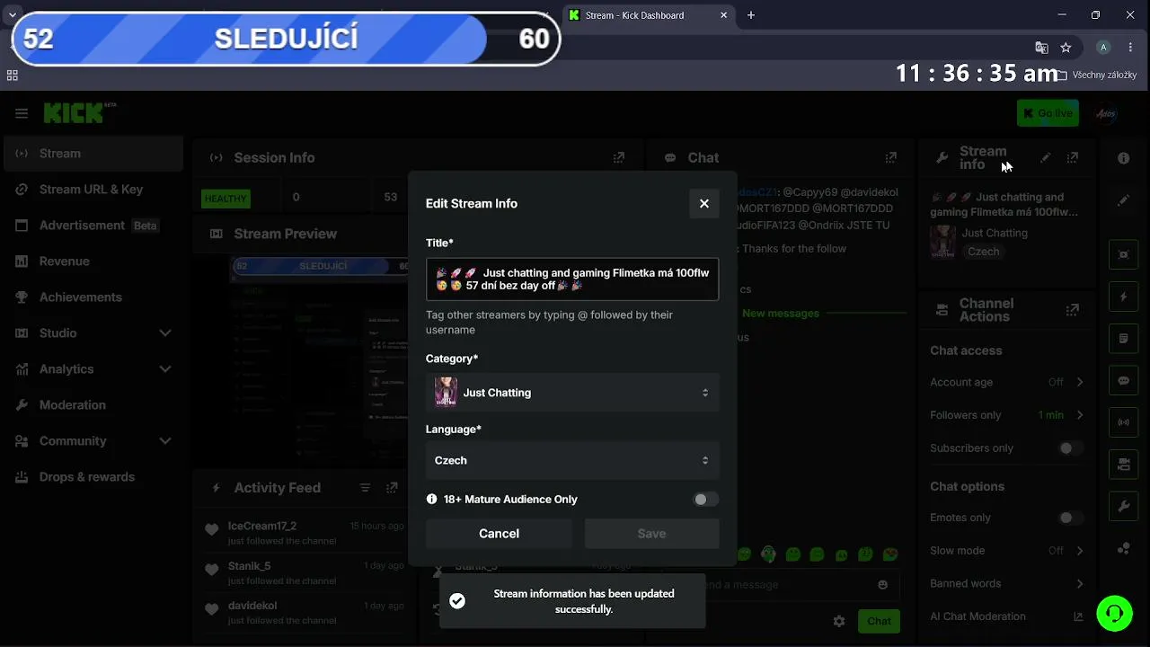Expand the Community sidebar section
1150x647 pixels.
click(x=165, y=441)
